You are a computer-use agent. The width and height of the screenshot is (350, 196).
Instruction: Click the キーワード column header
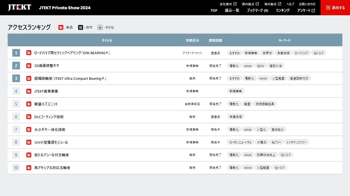coord(285,40)
